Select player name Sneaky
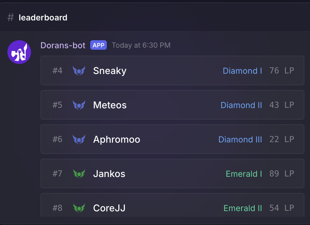The width and height of the screenshot is (310, 225). point(110,71)
